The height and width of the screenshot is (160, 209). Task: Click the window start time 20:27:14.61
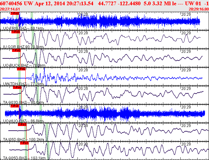(10, 9)
